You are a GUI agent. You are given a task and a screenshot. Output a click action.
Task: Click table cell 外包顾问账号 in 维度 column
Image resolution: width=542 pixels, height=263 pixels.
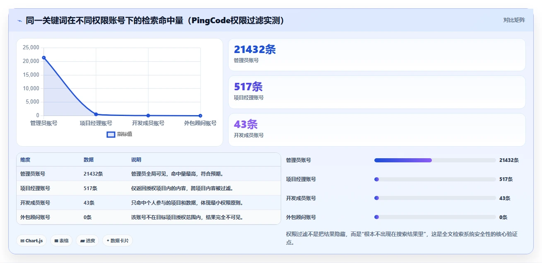tap(35, 217)
